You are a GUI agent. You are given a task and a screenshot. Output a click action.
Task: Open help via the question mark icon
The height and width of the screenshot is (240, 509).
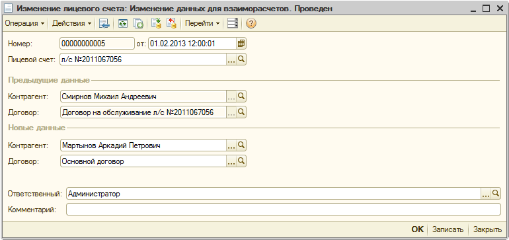click(251, 24)
